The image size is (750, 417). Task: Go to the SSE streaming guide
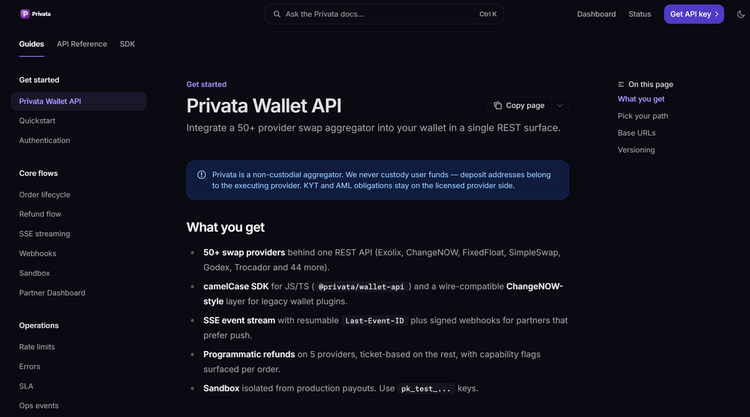(x=44, y=234)
